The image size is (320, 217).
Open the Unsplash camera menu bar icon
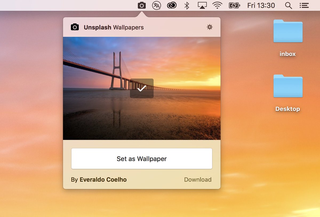click(x=142, y=5)
